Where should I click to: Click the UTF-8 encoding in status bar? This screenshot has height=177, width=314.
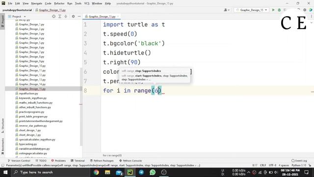pos(273,165)
